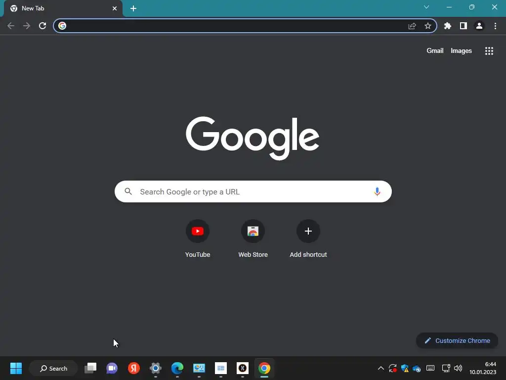Close the New Tab tab
Image resolution: width=506 pixels, height=380 pixels.
[x=115, y=8]
